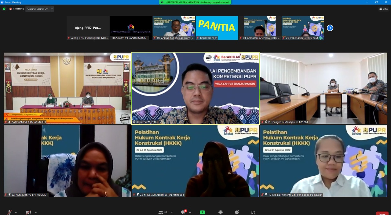Click the green Share Screen button

202,212
